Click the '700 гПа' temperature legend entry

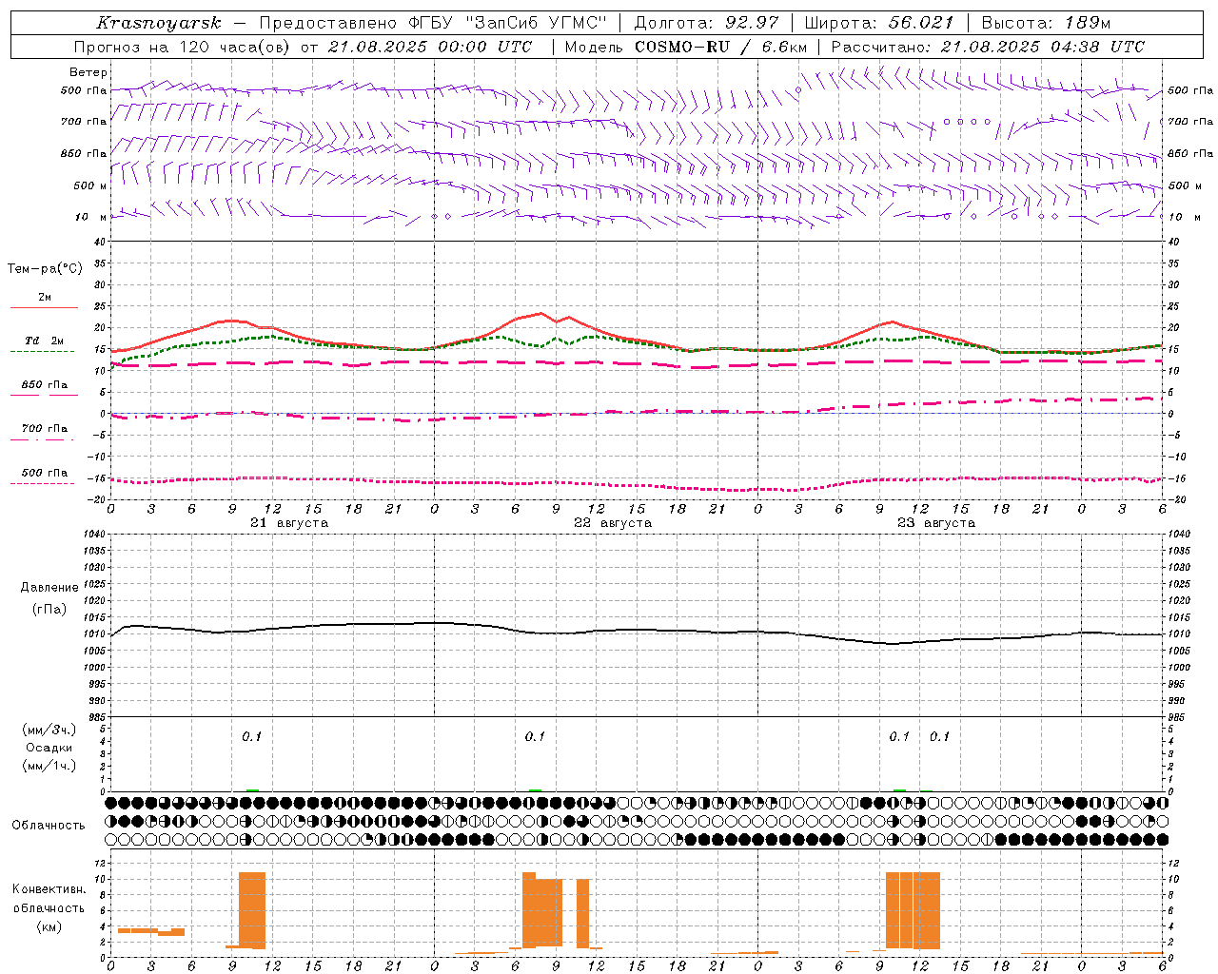tap(44, 429)
